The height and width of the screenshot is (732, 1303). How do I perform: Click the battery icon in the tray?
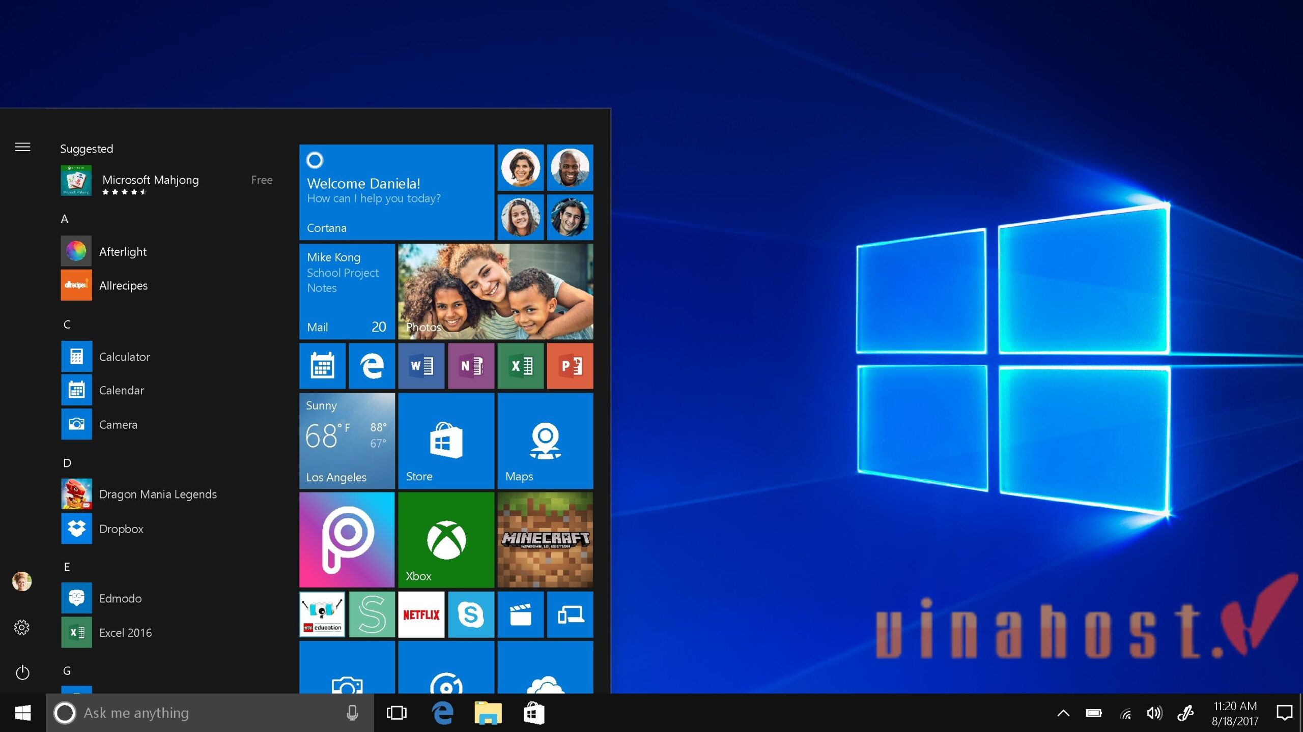tap(1094, 713)
